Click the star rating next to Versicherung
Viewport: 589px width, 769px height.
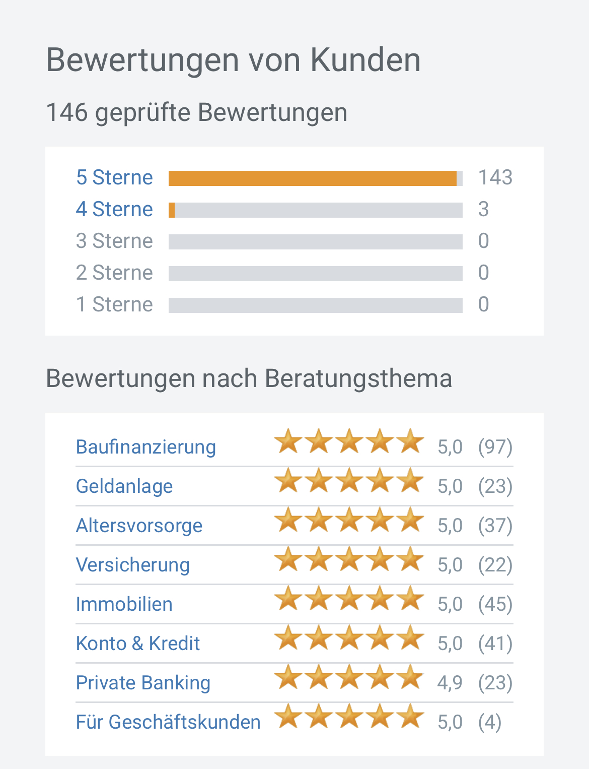pyautogui.click(x=349, y=560)
